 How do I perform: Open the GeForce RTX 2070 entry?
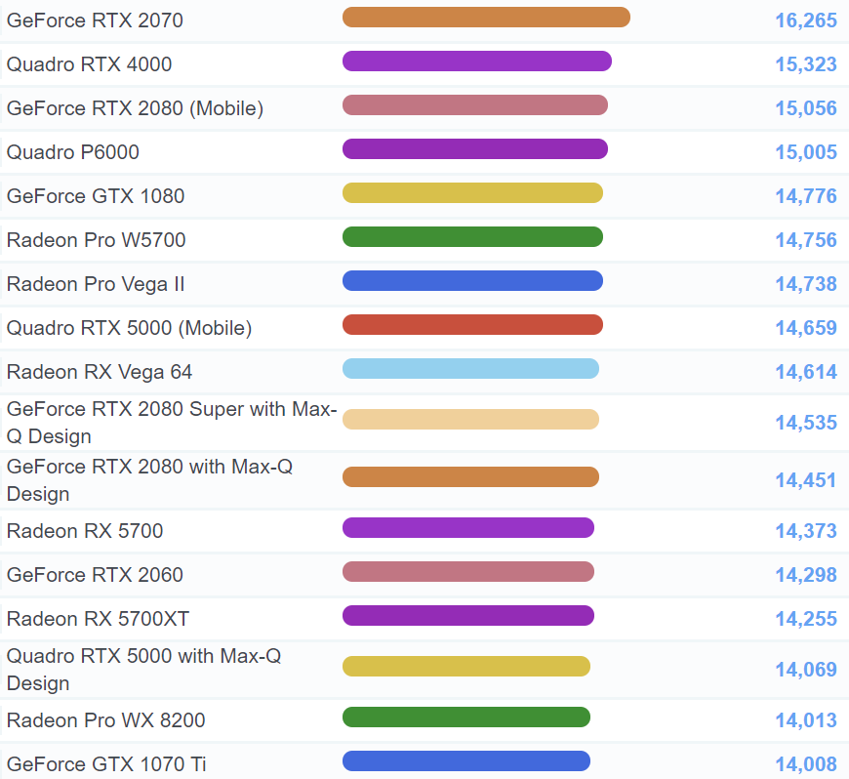coord(95,20)
